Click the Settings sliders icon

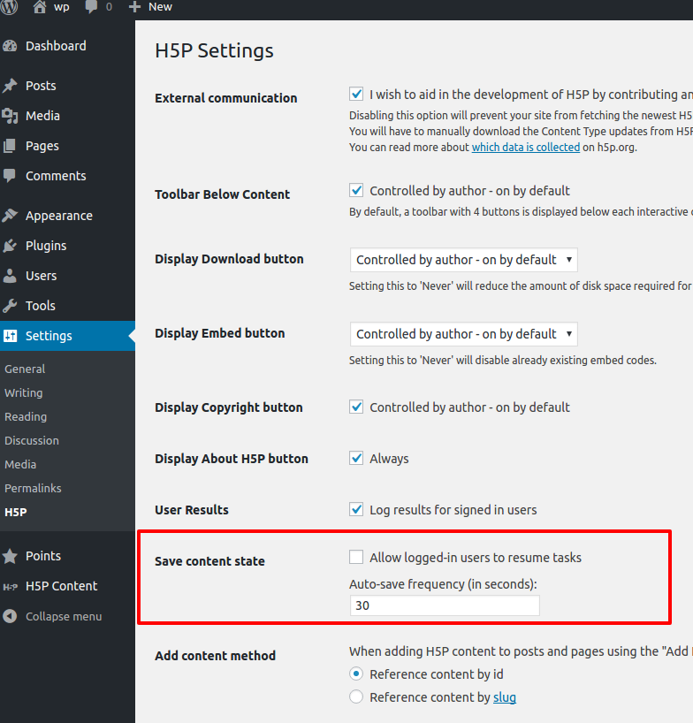(x=10, y=336)
